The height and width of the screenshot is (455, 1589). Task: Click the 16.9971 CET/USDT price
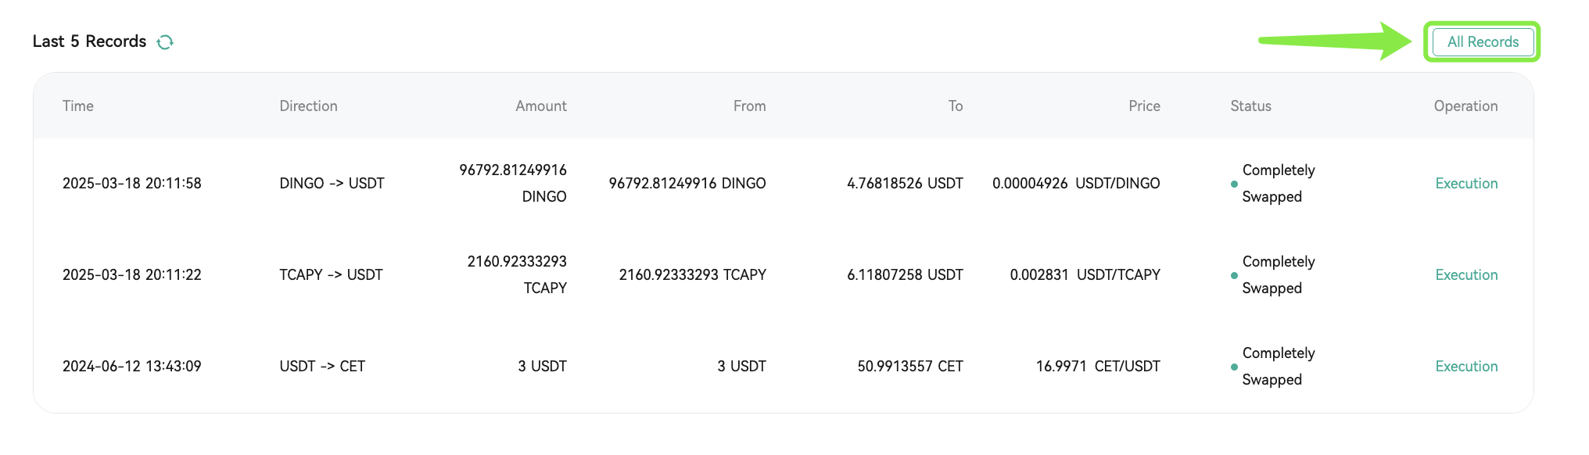tap(1098, 367)
